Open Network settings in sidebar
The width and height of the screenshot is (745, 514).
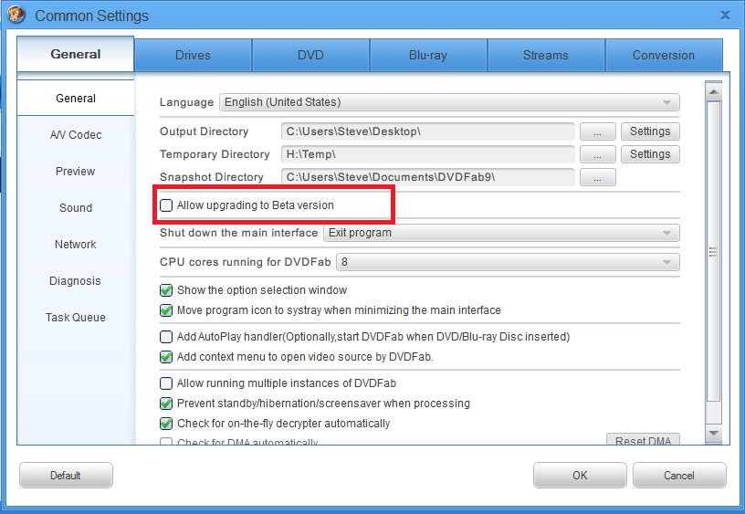(76, 244)
